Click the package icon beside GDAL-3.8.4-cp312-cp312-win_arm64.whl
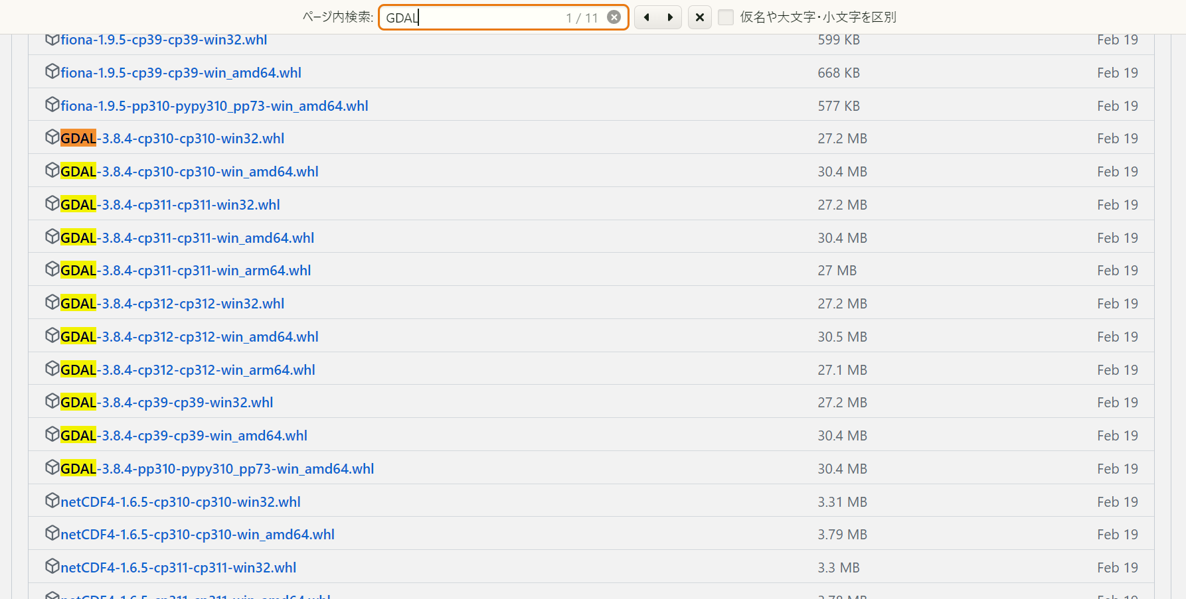1186x599 pixels. (x=52, y=368)
